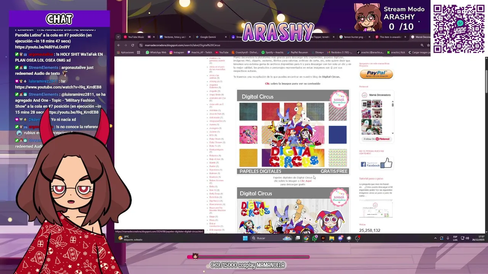The image size is (488, 274).
Task: Open the weather widget showing 21°C
Action: pos(130,238)
